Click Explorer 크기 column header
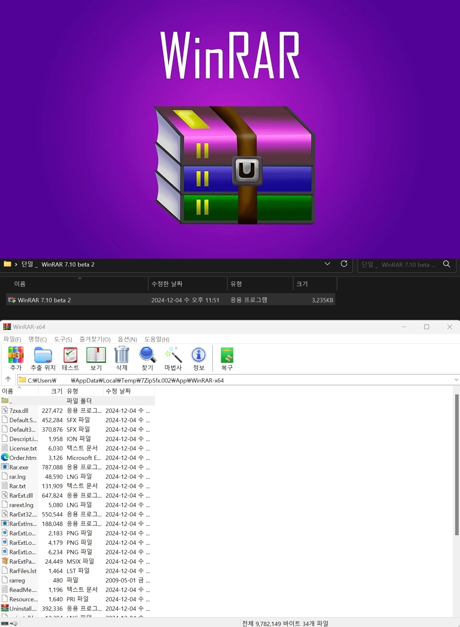This screenshot has height=627, width=460. (x=315, y=284)
